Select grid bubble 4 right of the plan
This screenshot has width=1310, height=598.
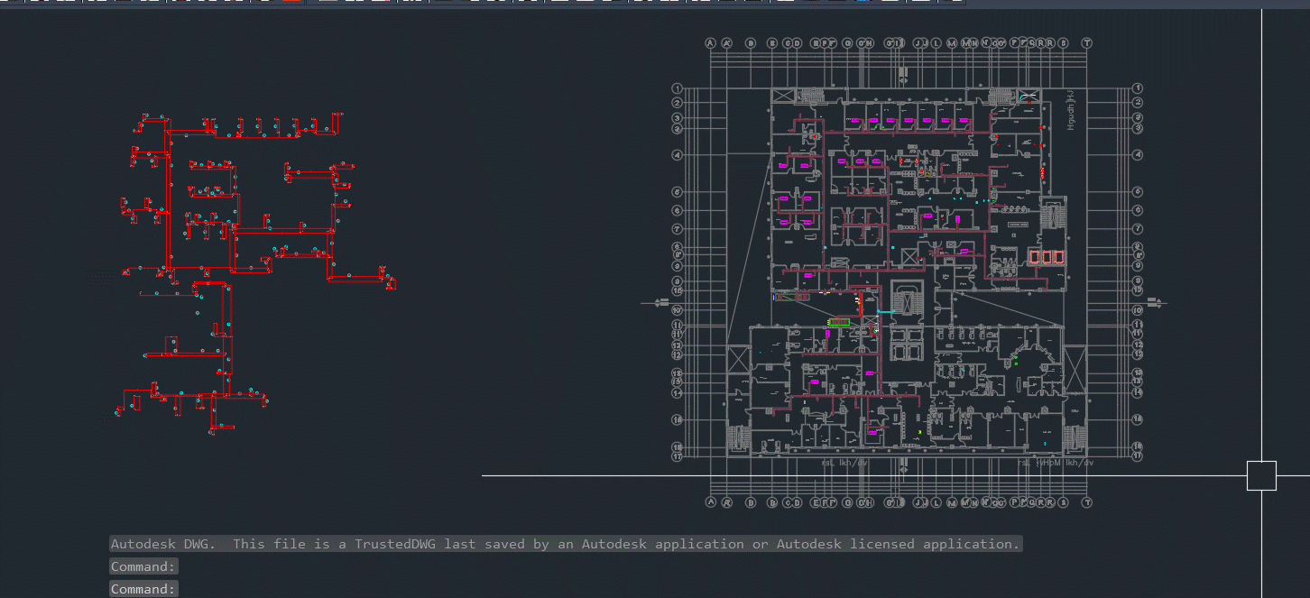click(1138, 155)
